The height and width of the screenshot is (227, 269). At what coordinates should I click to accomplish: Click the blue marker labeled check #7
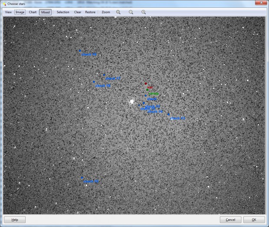(x=104, y=75)
